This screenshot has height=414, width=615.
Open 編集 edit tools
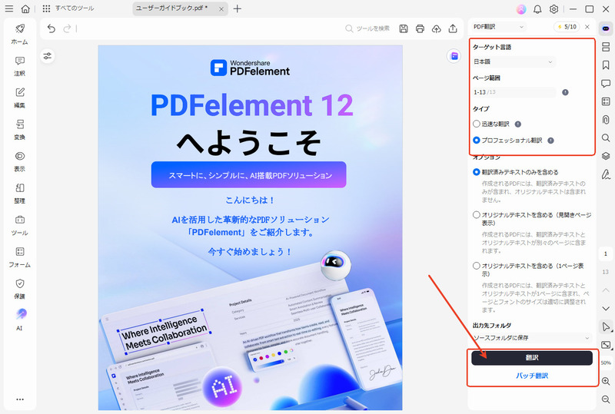click(20, 98)
